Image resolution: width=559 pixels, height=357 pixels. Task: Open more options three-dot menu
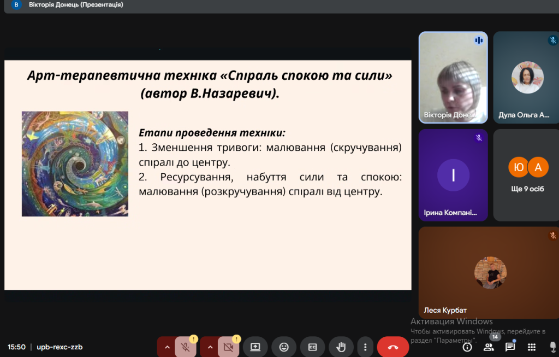(365, 347)
